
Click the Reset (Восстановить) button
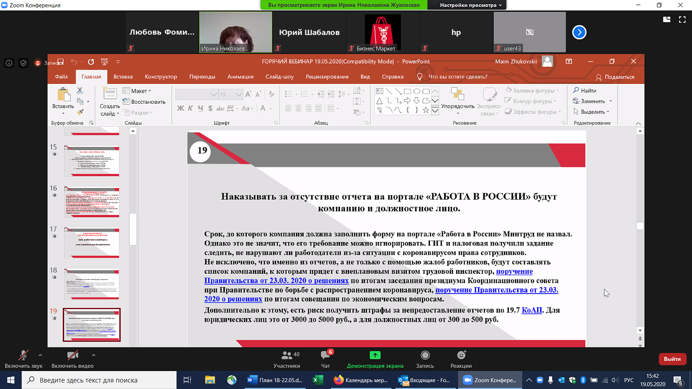tap(144, 101)
